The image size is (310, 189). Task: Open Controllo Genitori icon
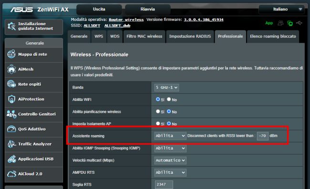click(11, 114)
